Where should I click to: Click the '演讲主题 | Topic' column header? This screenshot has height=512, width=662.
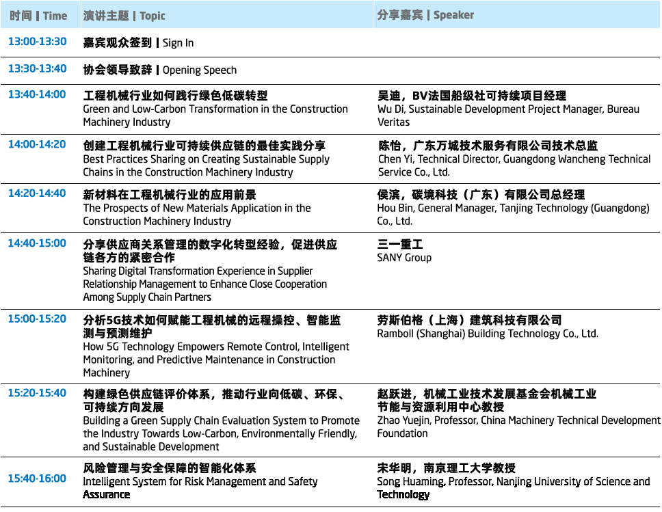[124, 16]
